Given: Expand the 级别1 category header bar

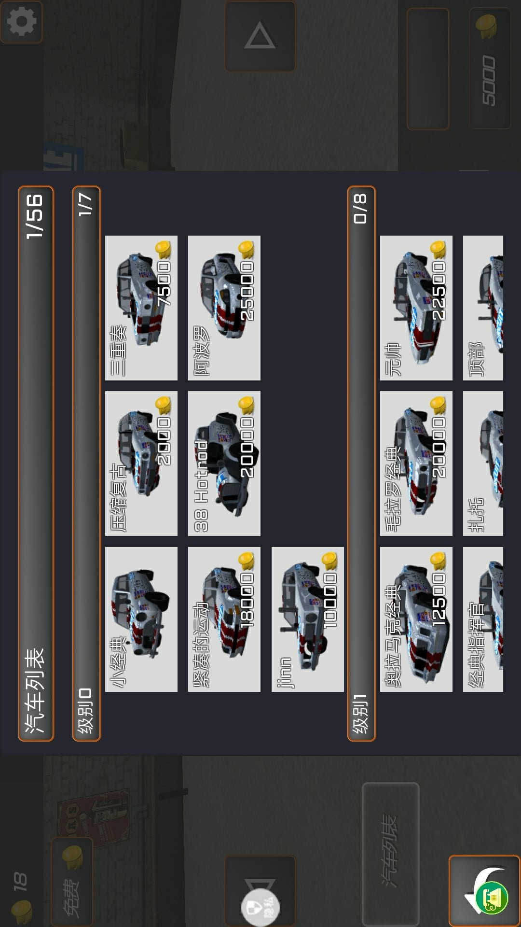Looking at the screenshot, I should coord(361,463).
